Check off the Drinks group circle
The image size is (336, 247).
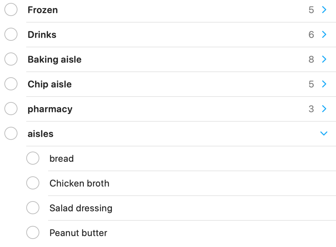(x=11, y=35)
